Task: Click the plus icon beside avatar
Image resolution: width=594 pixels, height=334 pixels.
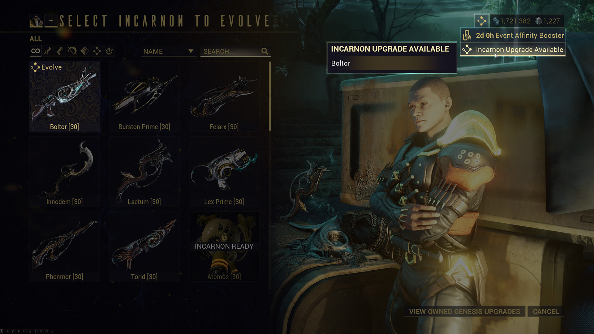Action: click(51, 21)
